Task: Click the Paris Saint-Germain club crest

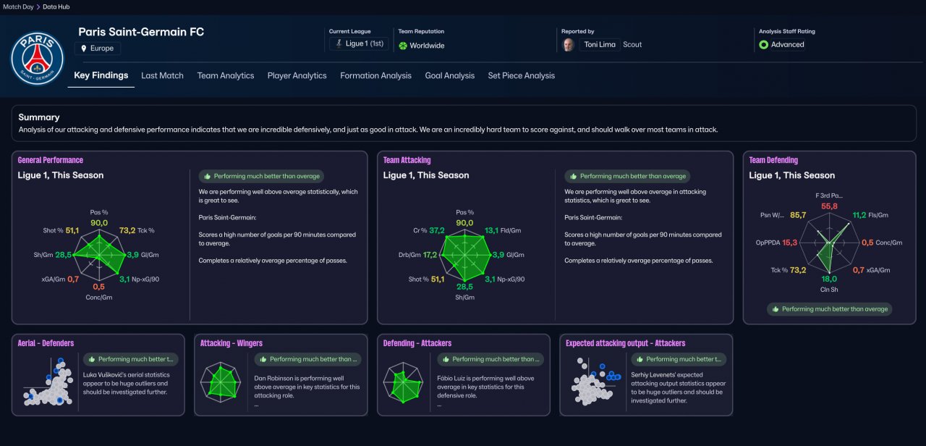Action: tap(37, 58)
